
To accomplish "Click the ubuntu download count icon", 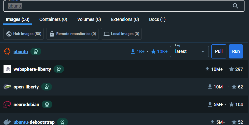I will coord(133,51).
